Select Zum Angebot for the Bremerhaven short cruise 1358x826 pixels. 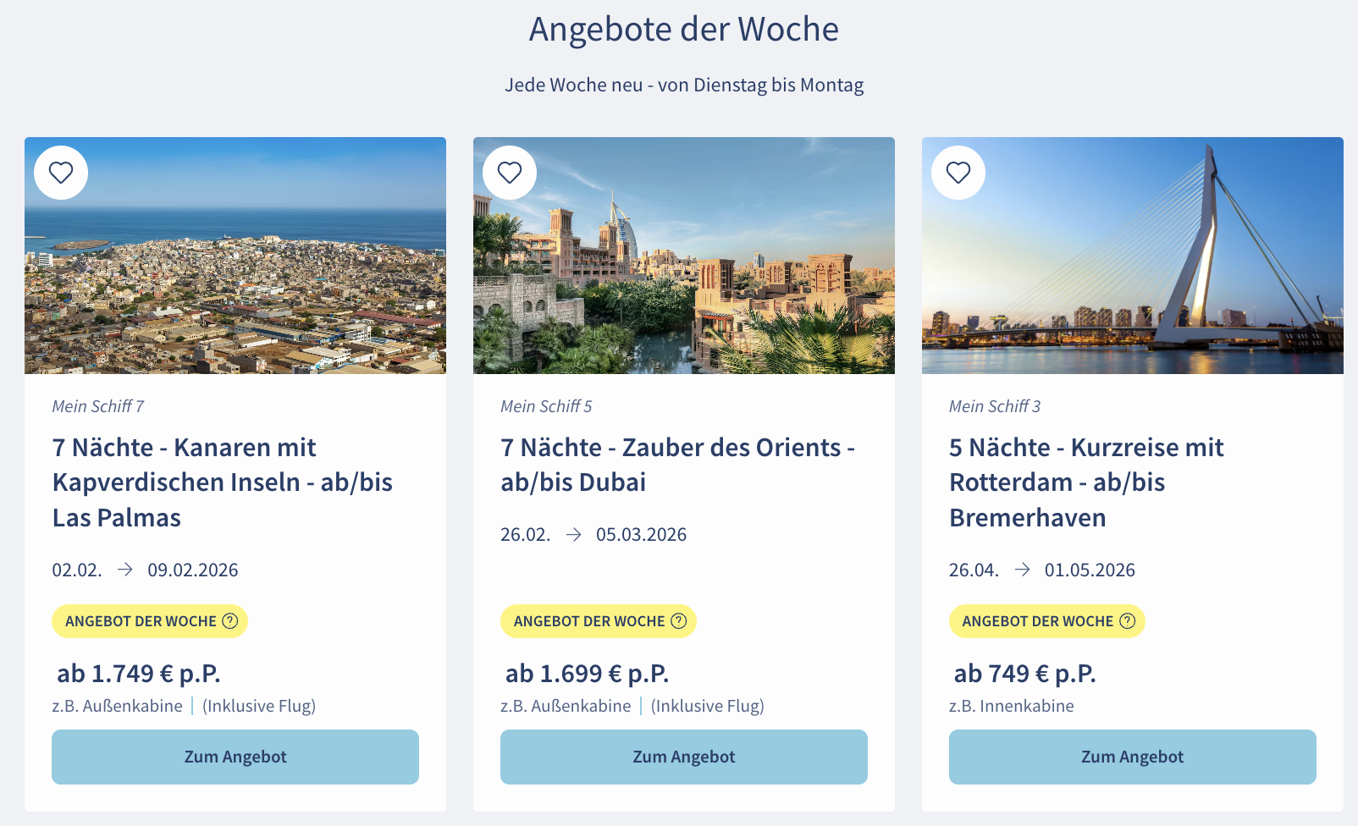1133,757
